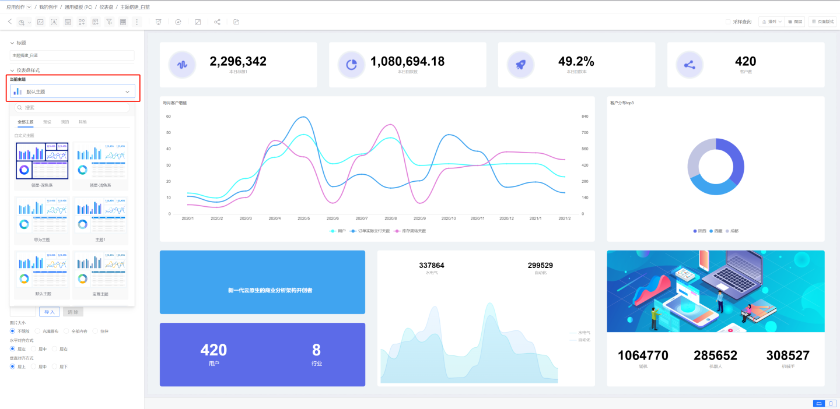Select the 宝尊主题 theme thumbnail
The image size is (840, 409).
click(100, 275)
